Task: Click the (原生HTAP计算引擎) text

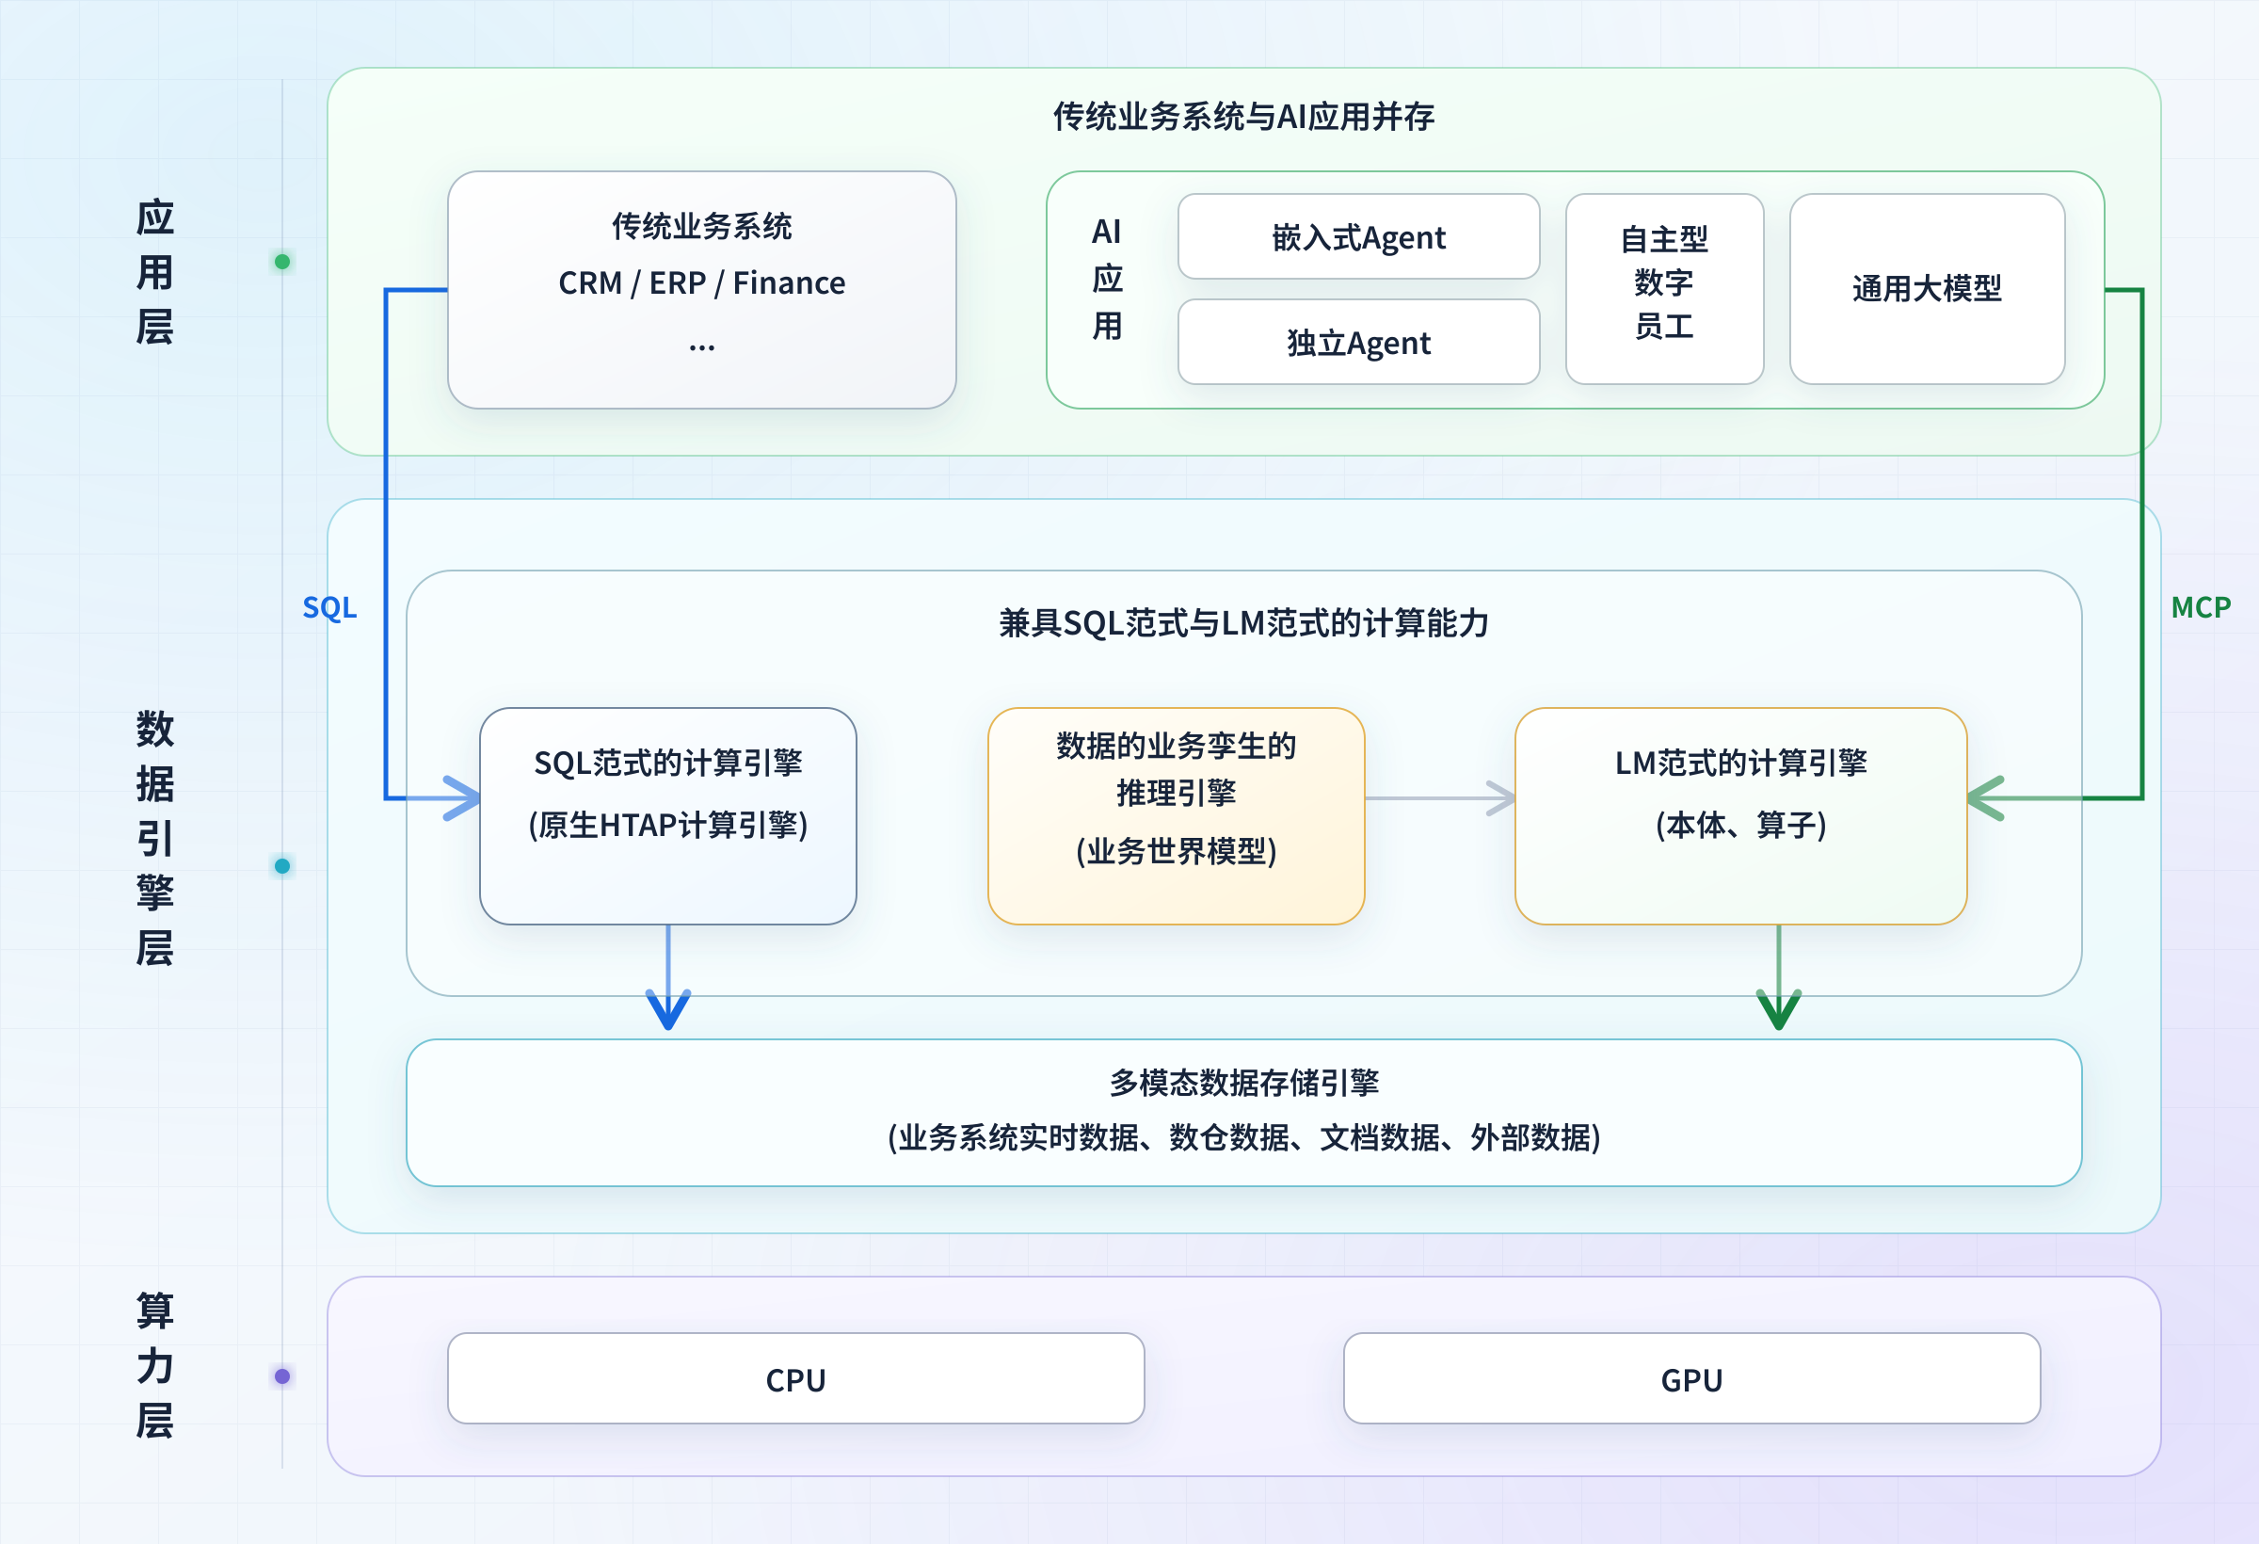Action: coord(667,826)
